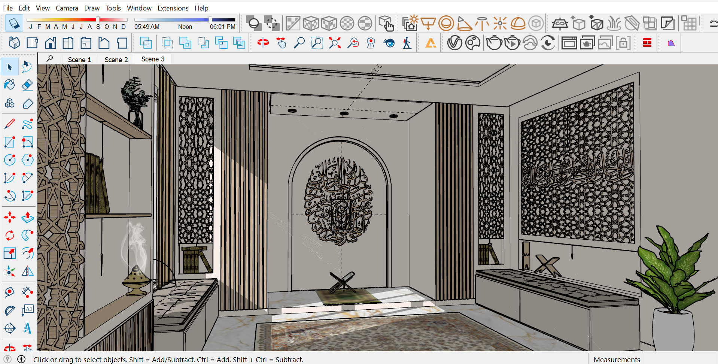Select the Zoom magnifier tool

click(299, 43)
